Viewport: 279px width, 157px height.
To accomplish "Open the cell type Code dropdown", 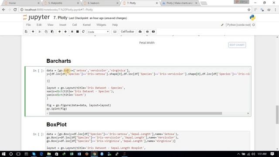I will tap(98, 32).
